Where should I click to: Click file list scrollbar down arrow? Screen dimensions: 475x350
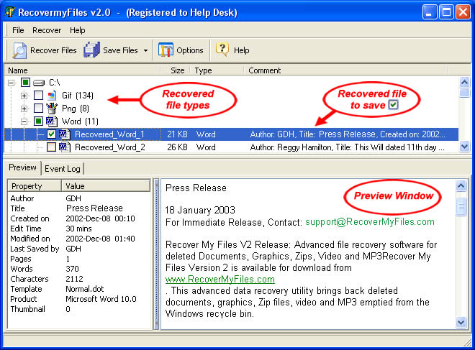(x=464, y=147)
